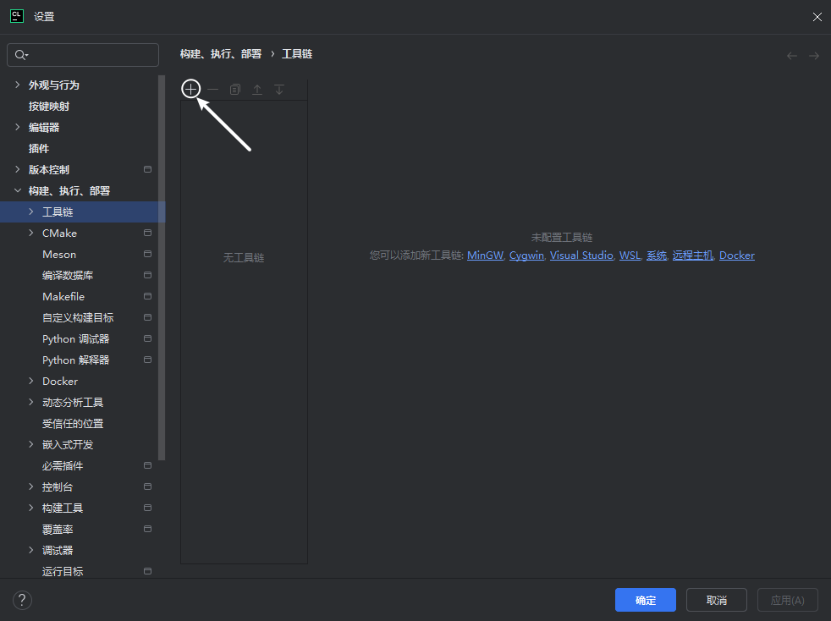Add a MinGW toolchain via its link
Image resolution: width=831 pixels, height=621 pixels.
[x=485, y=255]
